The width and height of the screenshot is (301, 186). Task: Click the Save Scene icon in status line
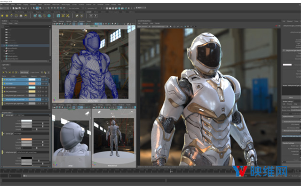tap(20, 8)
